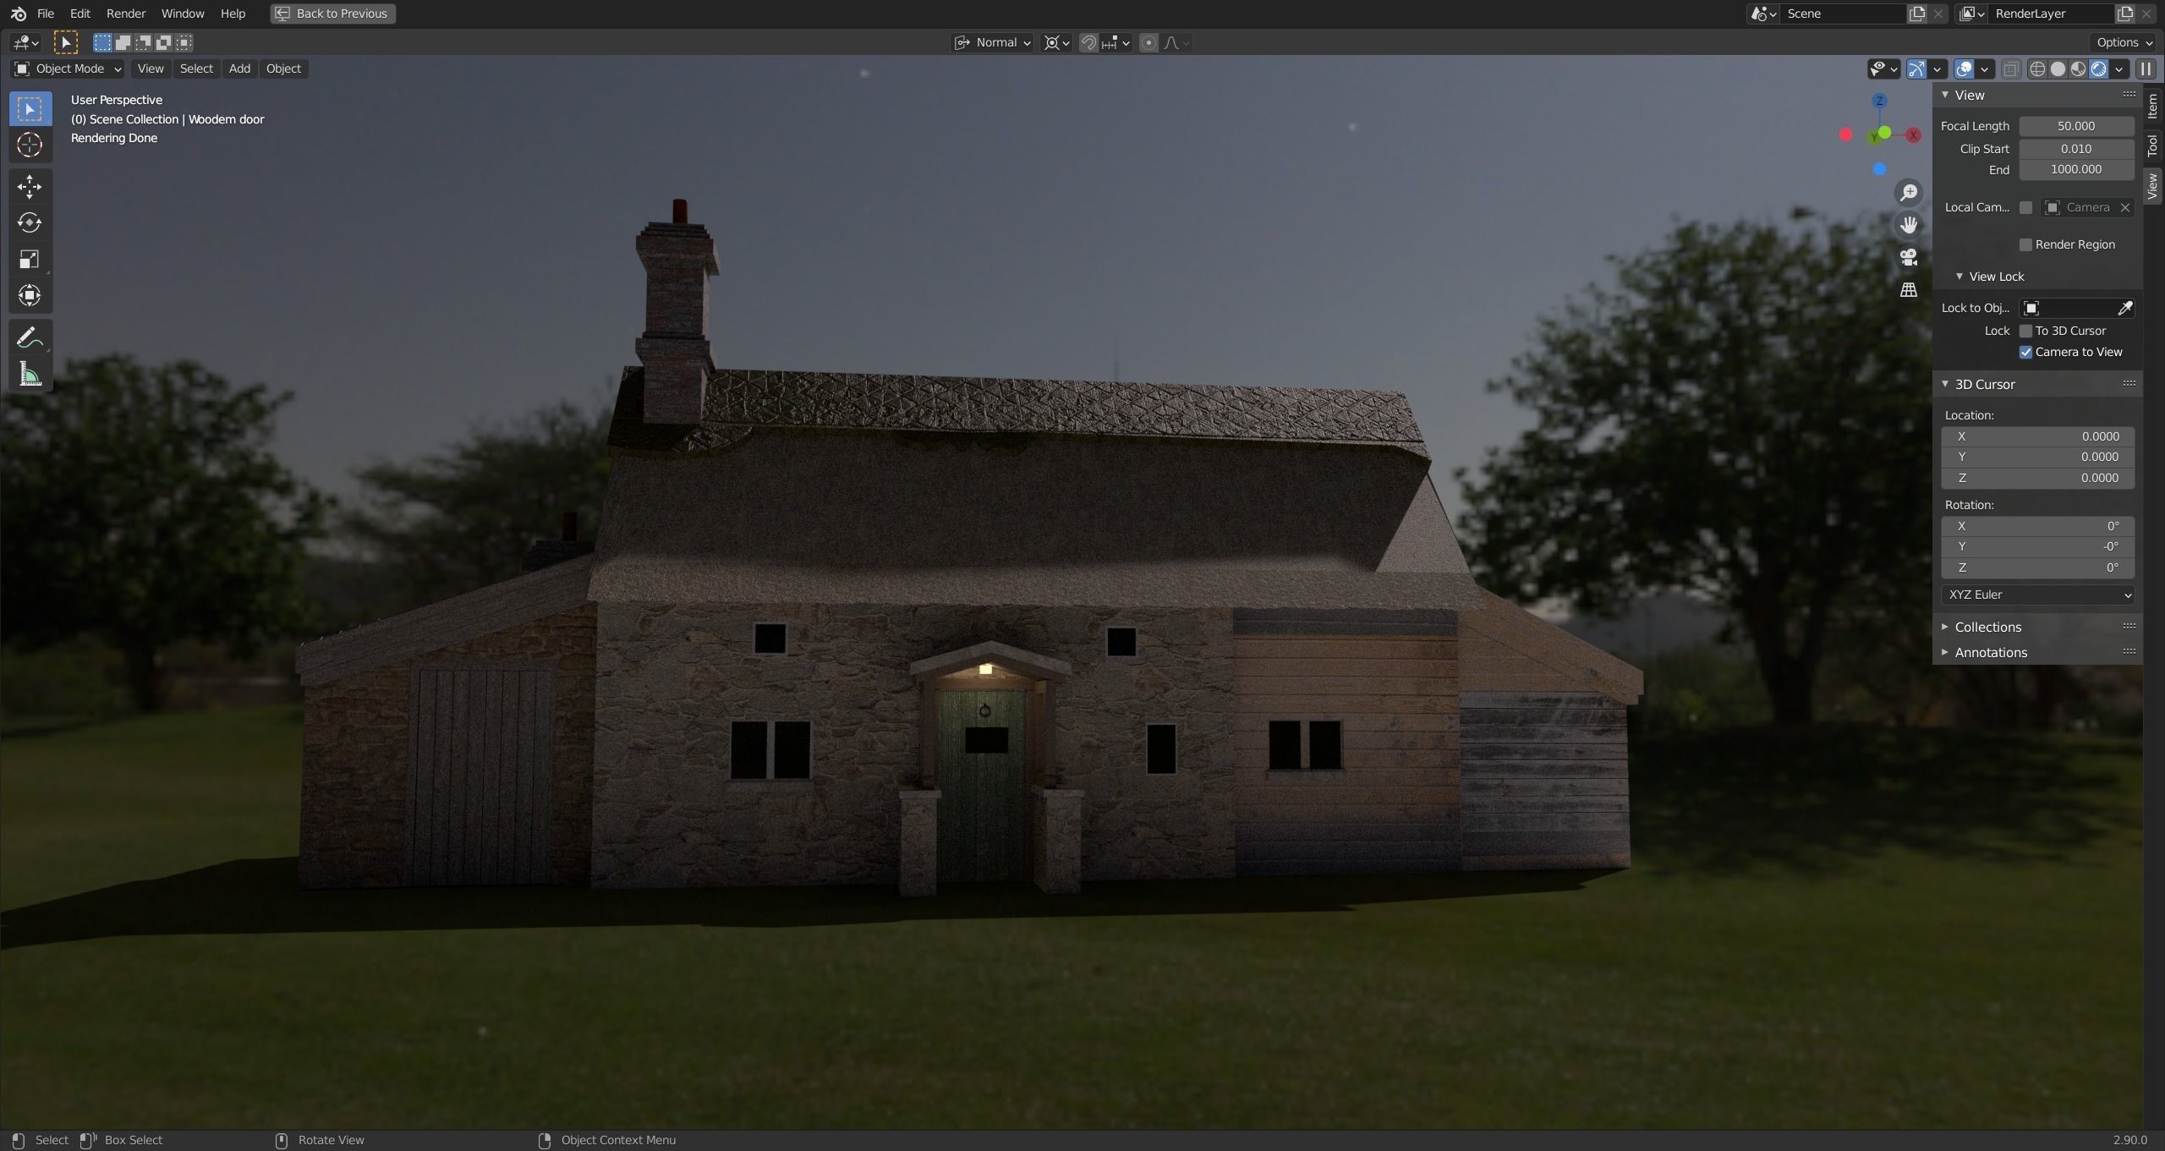This screenshot has width=2165, height=1151.
Task: Toggle viewport gizmos display
Action: pyautogui.click(x=1916, y=69)
